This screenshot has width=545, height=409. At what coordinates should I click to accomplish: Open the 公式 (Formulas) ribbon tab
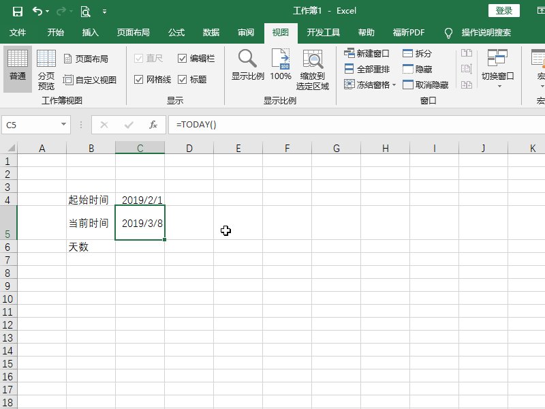click(176, 32)
